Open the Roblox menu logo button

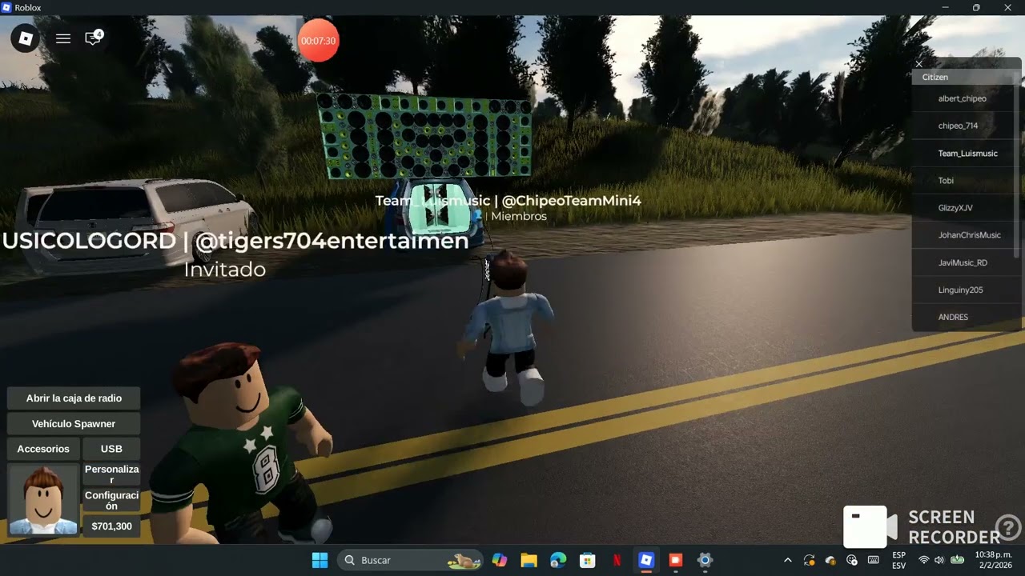tap(26, 38)
